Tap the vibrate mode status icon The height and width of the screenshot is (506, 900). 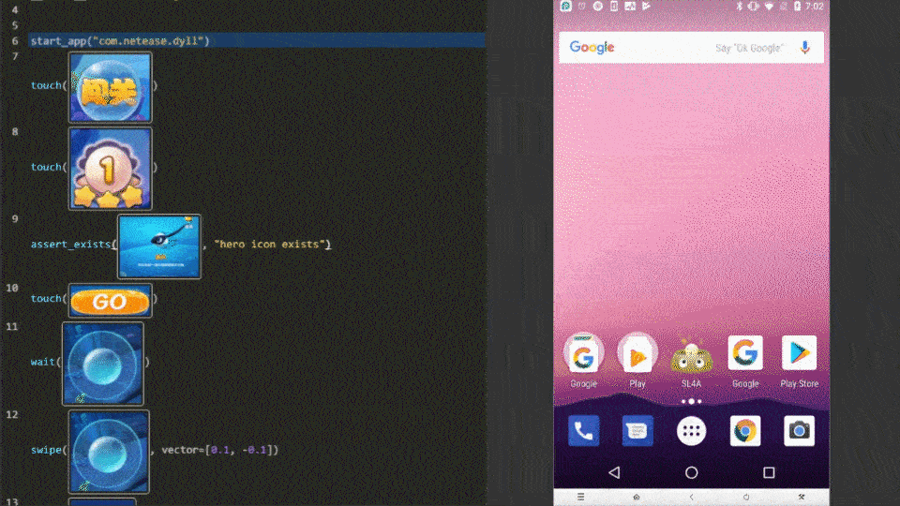pyautogui.click(x=753, y=7)
